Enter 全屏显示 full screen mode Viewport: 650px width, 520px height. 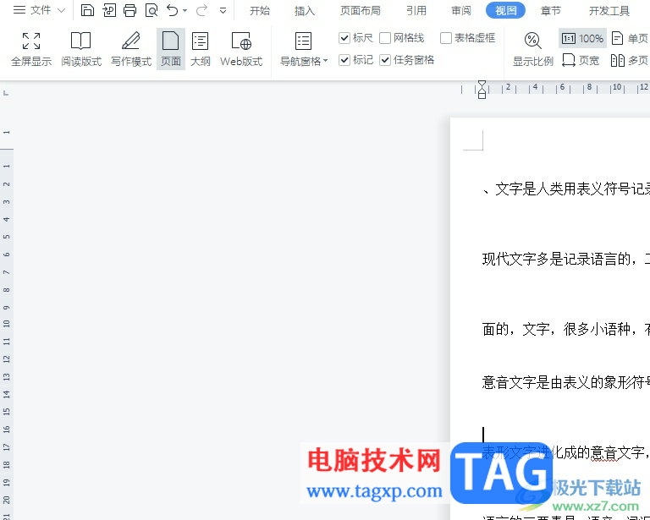pos(31,49)
